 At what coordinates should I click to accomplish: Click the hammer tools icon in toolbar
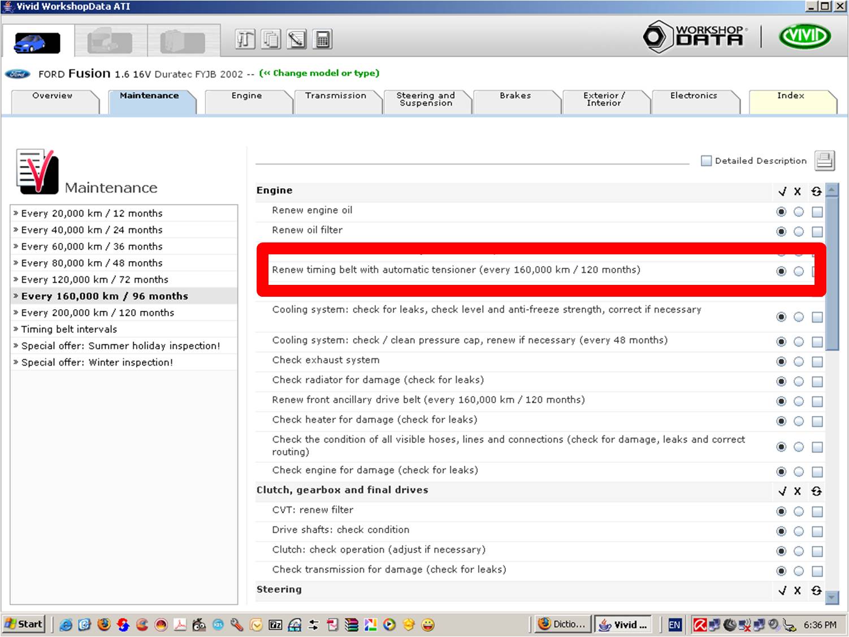click(245, 40)
